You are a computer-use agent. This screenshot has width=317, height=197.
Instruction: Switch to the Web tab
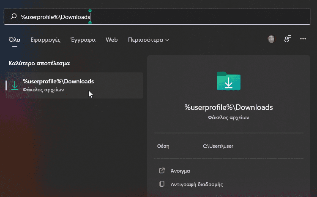click(x=112, y=40)
